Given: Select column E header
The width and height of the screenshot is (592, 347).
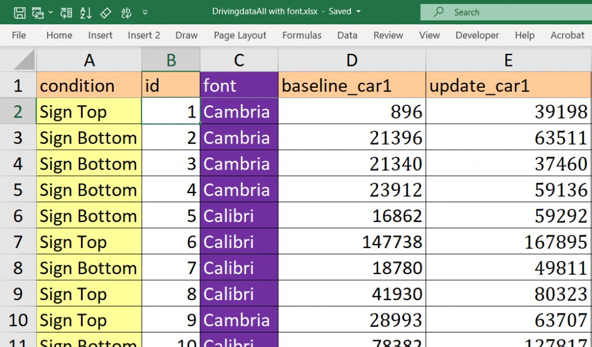Looking at the screenshot, I should pyautogui.click(x=509, y=60).
